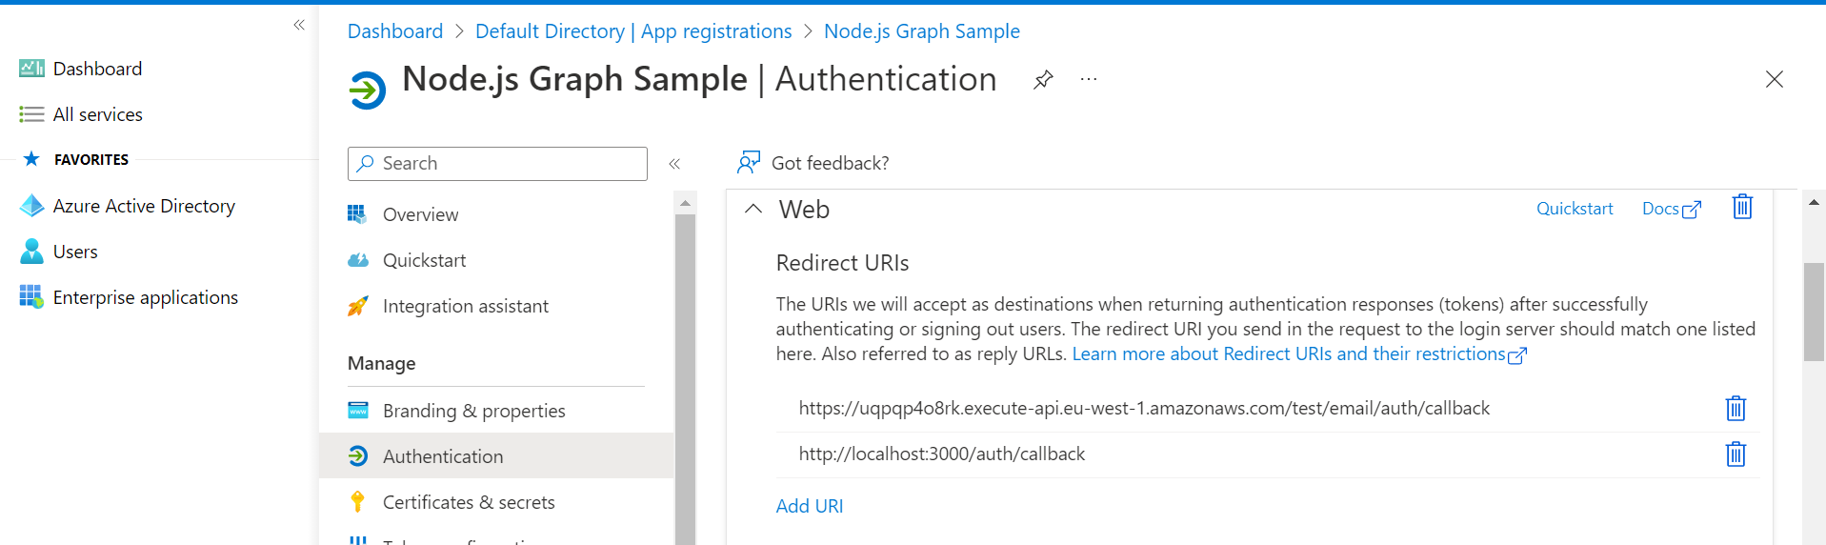Click the Node.js Graph Sample app logo
The height and width of the screenshot is (545, 1826).
(x=368, y=91)
